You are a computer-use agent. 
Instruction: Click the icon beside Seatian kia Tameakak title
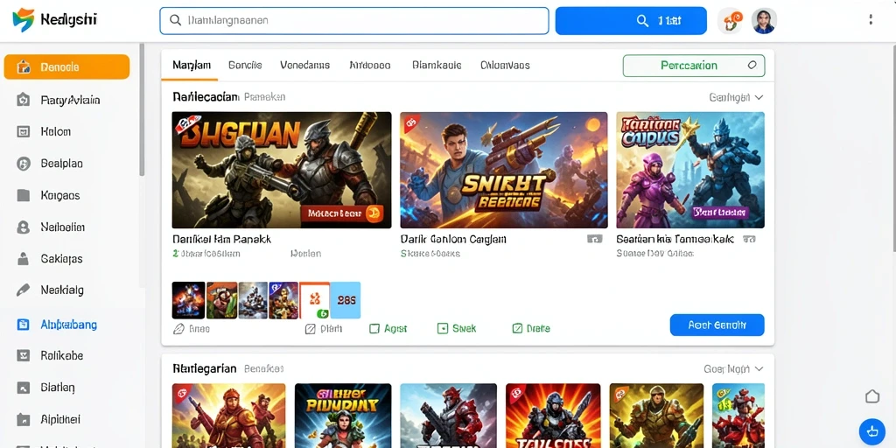tap(749, 240)
